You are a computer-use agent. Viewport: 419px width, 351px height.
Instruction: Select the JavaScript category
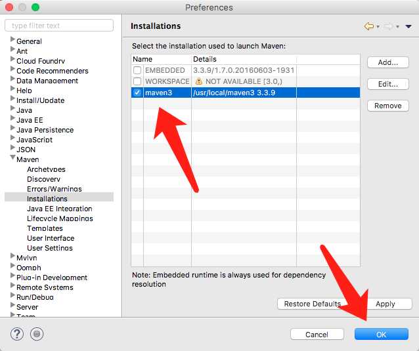tap(34, 140)
